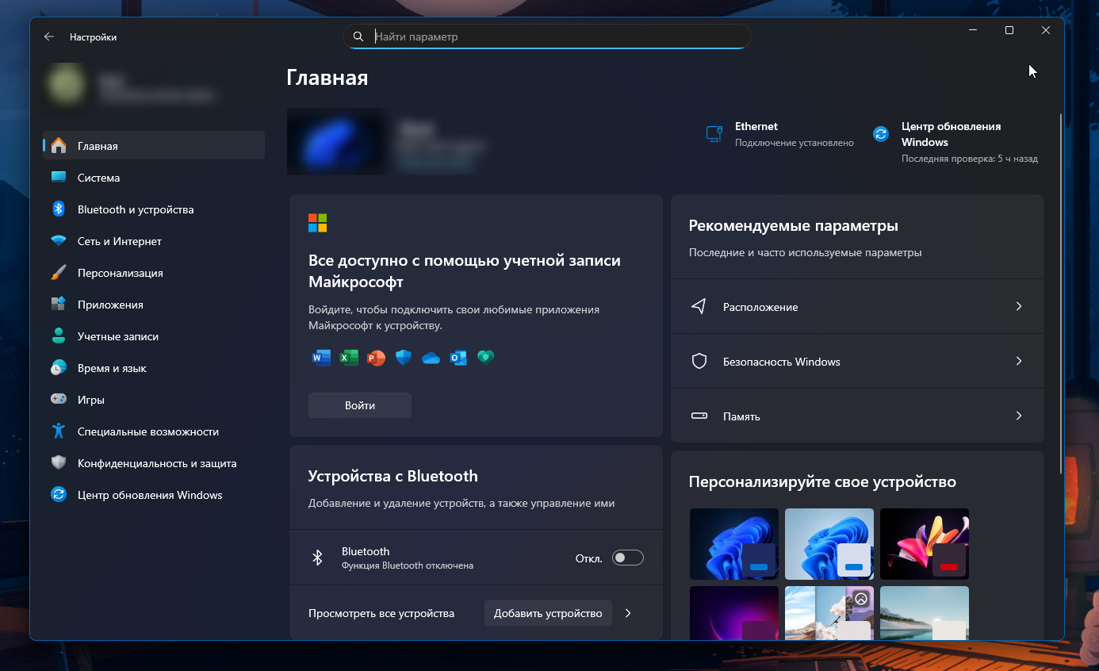
Task: Click the Word icon on the account card
Action: (321, 358)
